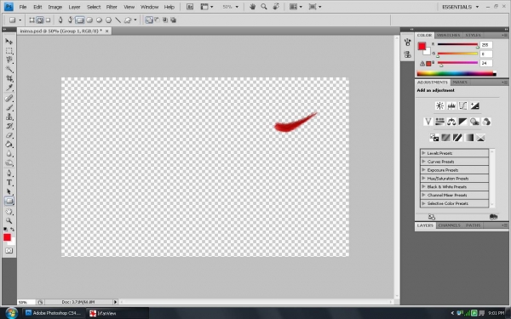Add a Levels adjustment
511x319 pixels.
(451, 105)
